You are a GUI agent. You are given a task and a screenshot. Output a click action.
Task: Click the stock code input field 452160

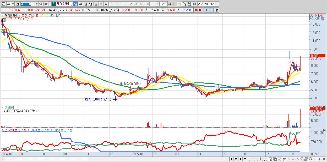click(27, 4)
